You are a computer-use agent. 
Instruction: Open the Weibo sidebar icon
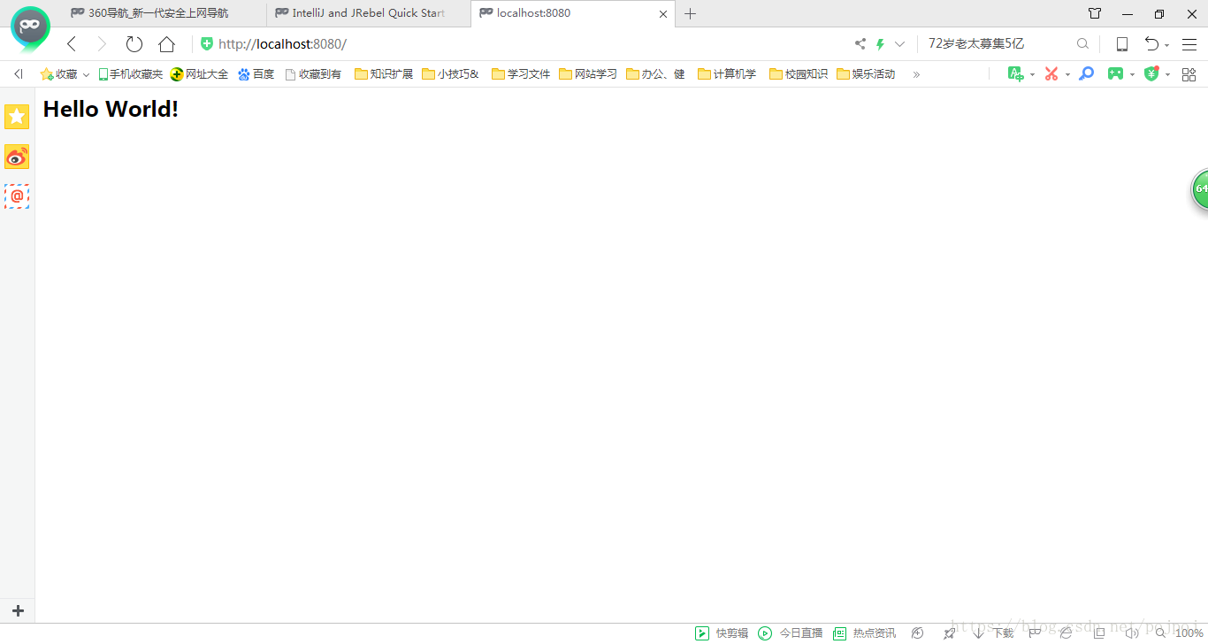17,157
